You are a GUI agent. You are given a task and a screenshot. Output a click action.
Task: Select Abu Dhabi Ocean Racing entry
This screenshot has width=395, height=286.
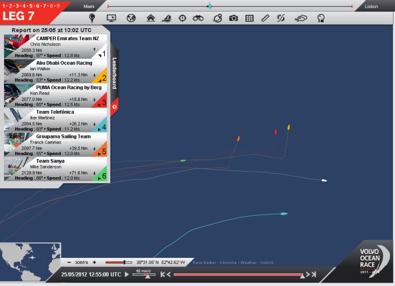(x=55, y=71)
